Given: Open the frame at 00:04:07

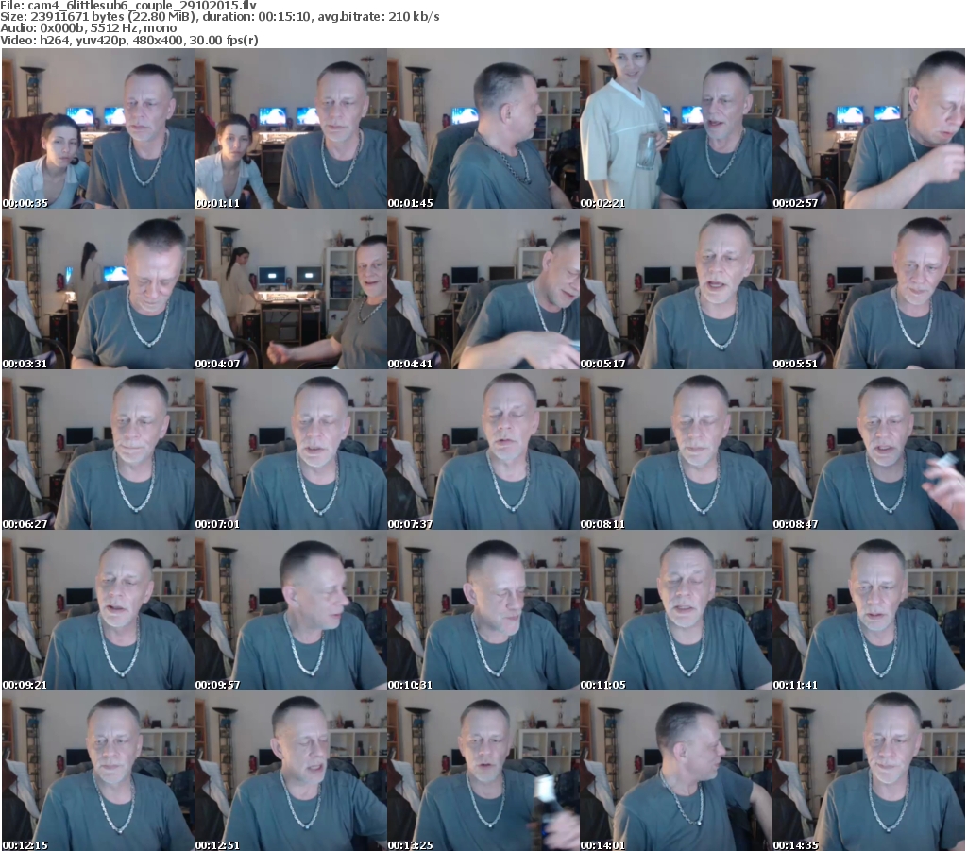Looking at the screenshot, I should (291, 289).
